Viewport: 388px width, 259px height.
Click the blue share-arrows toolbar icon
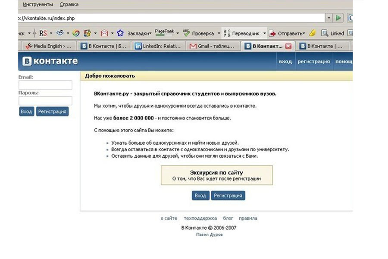click(x=60, y=33)
